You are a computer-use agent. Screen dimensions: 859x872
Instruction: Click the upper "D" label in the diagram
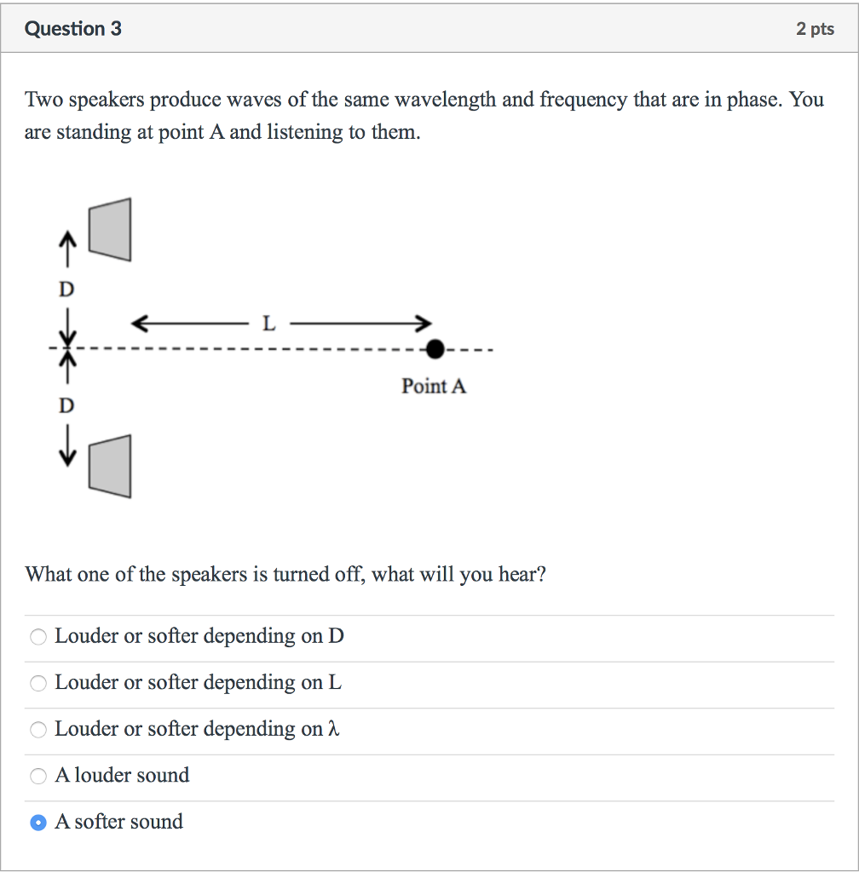66,289
